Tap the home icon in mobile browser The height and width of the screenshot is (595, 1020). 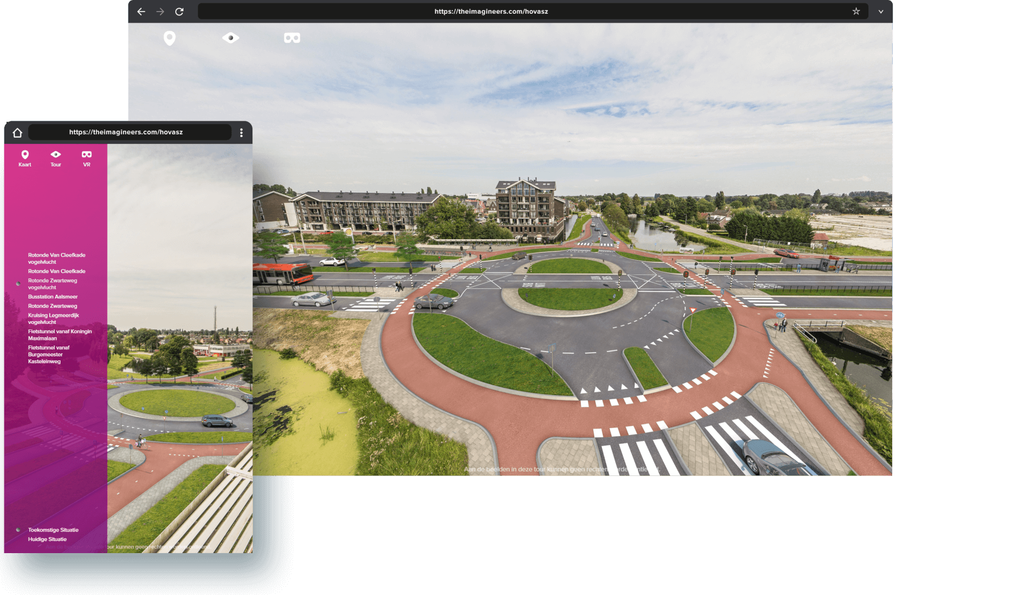click(18, 133)
